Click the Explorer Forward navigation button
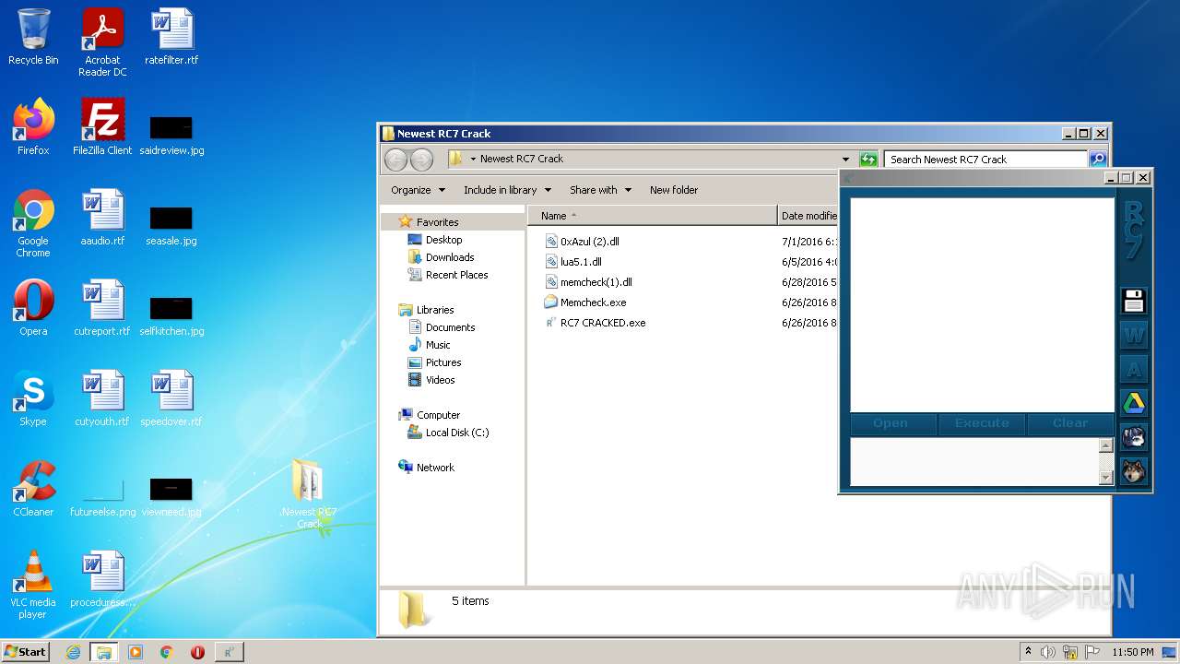Screen dimensions: 1180x664 click(x=421, y=160)
